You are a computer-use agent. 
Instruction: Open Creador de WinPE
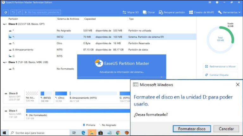tap(201, 12)
